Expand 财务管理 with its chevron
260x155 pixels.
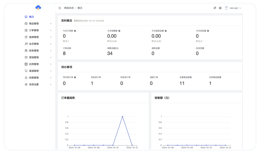pos(51,51)
